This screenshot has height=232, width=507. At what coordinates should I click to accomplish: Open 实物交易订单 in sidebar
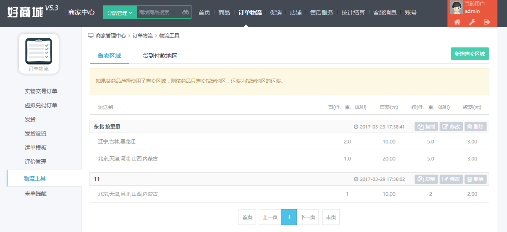[x=41, y=91]
